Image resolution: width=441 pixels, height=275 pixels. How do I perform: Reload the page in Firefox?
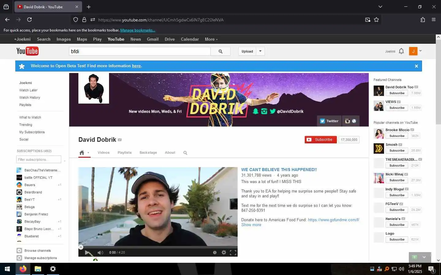pyautogui.click(x=29, y=20)
